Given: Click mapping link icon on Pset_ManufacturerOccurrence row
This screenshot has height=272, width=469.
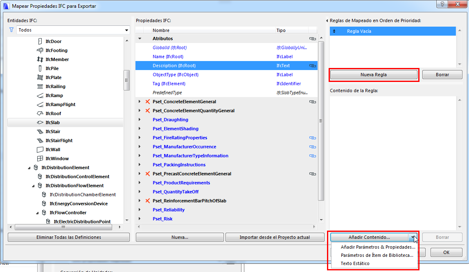Looking at the screenshot, I should pos(313,147).
